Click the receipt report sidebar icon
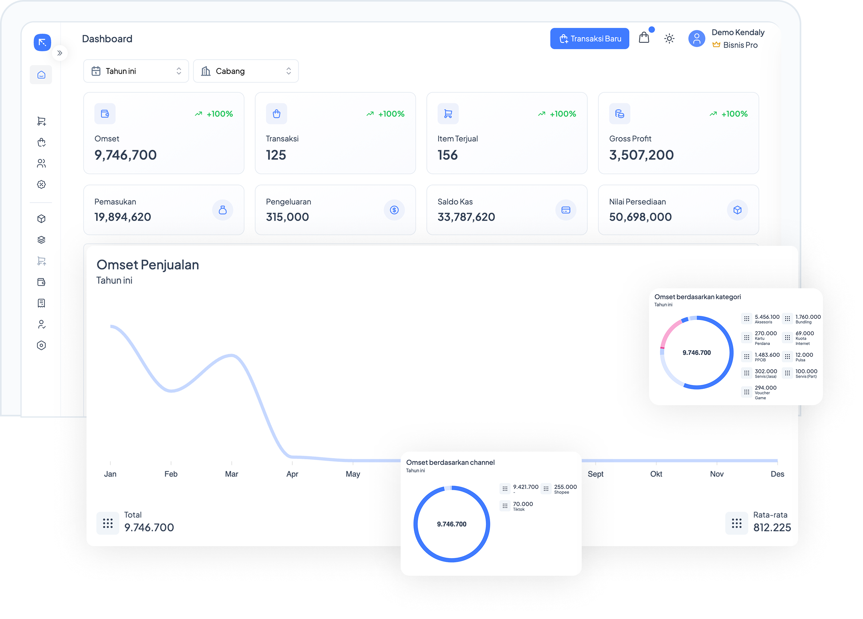 coord(41,303)
